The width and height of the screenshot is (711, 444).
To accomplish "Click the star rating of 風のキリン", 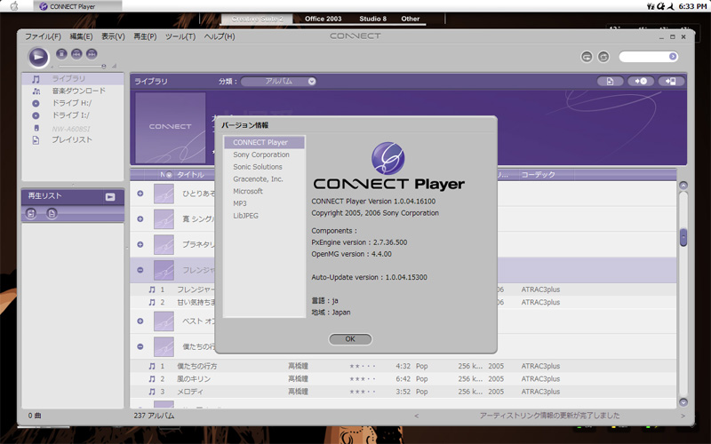I will tap(363, 379).
